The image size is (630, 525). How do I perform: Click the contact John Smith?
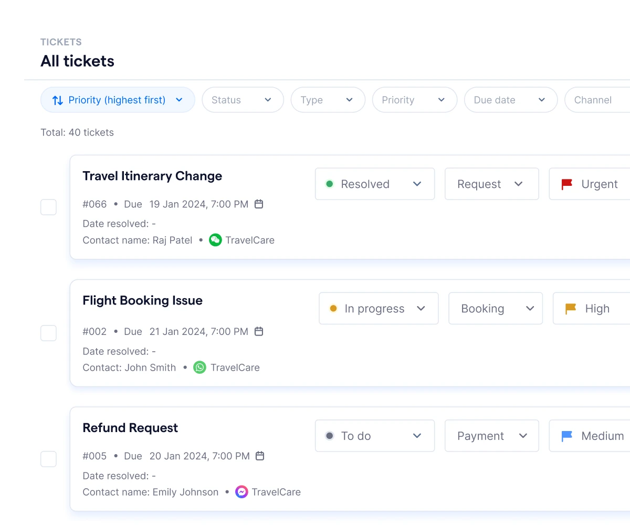(150, 367)
